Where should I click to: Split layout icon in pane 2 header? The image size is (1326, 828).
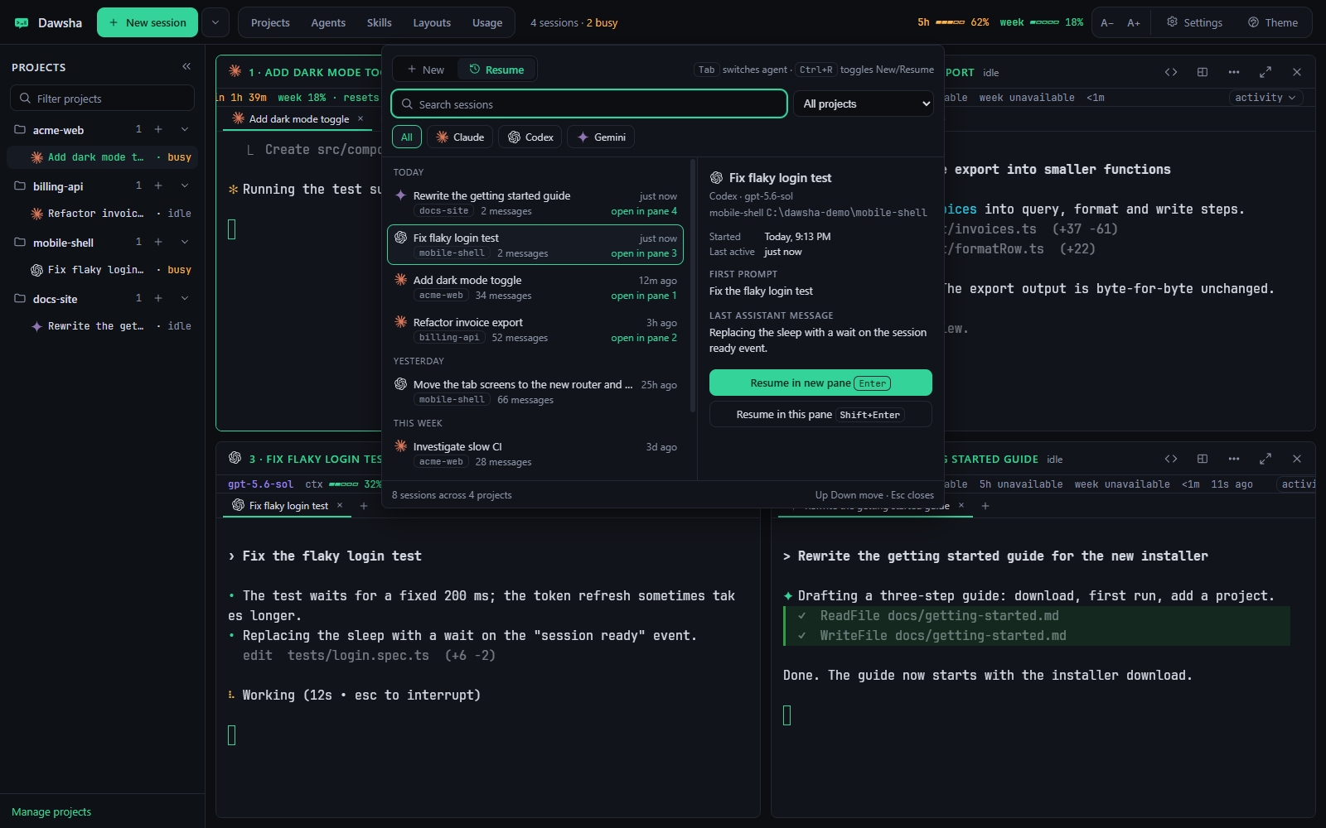pyautogui.click(x=1203, y=72)
